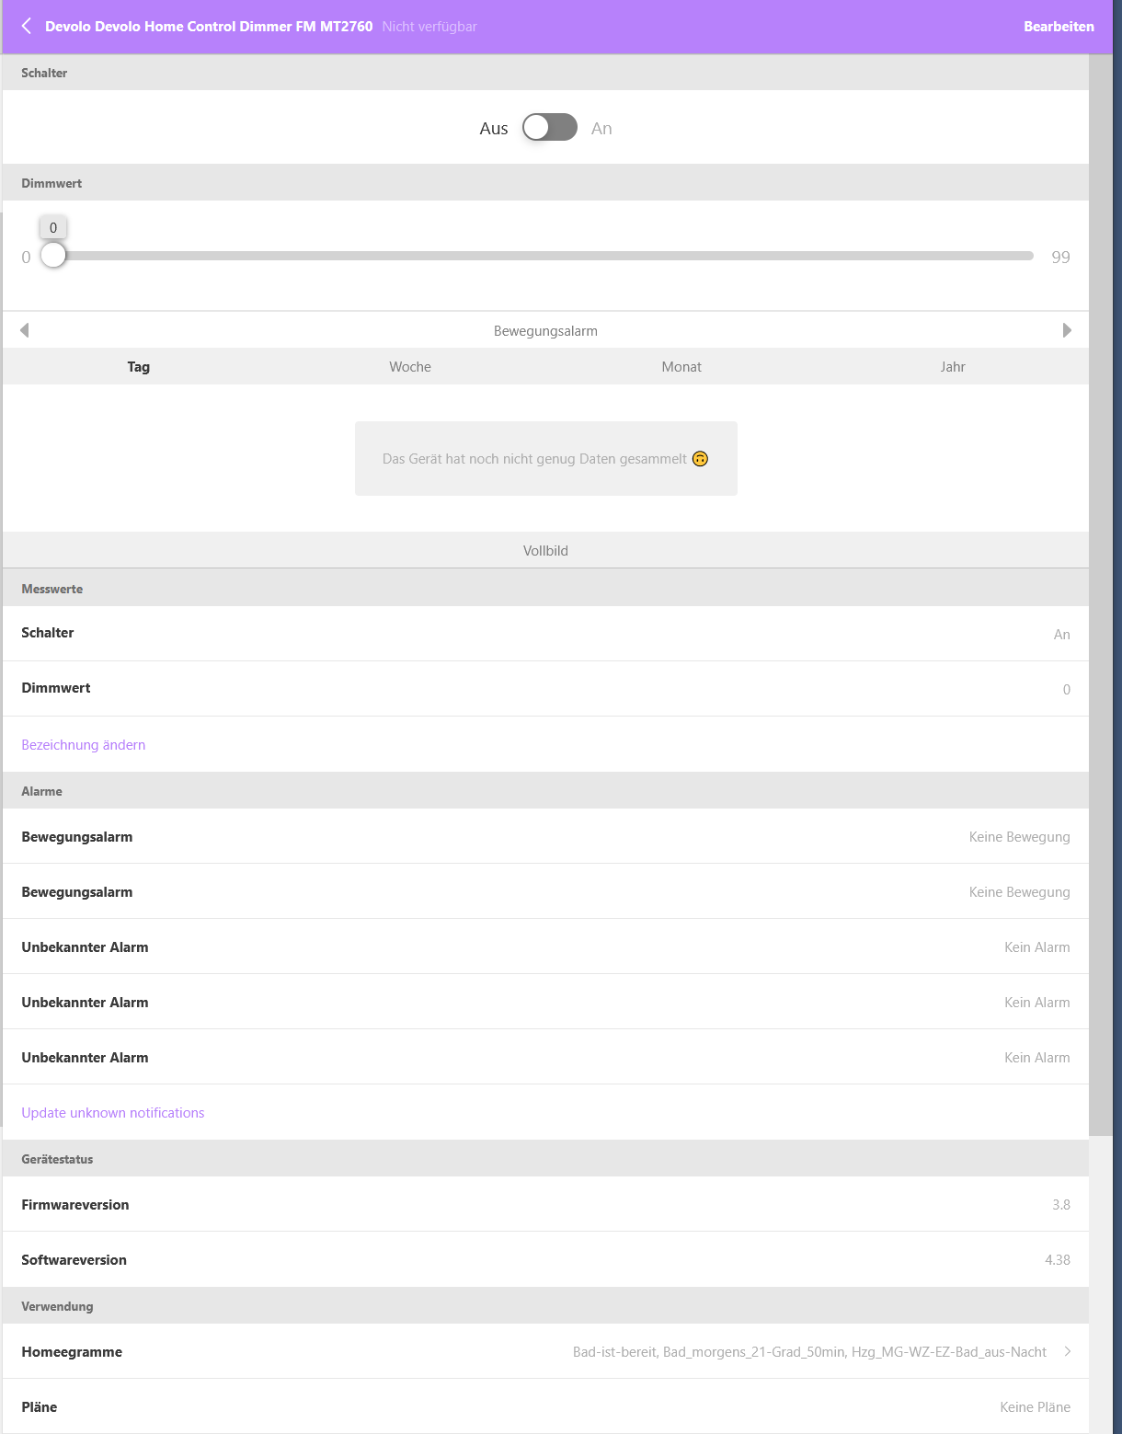Click the 'An' label beside the switch
This screenshot has width=1122, height=1434.
point(601,129)
